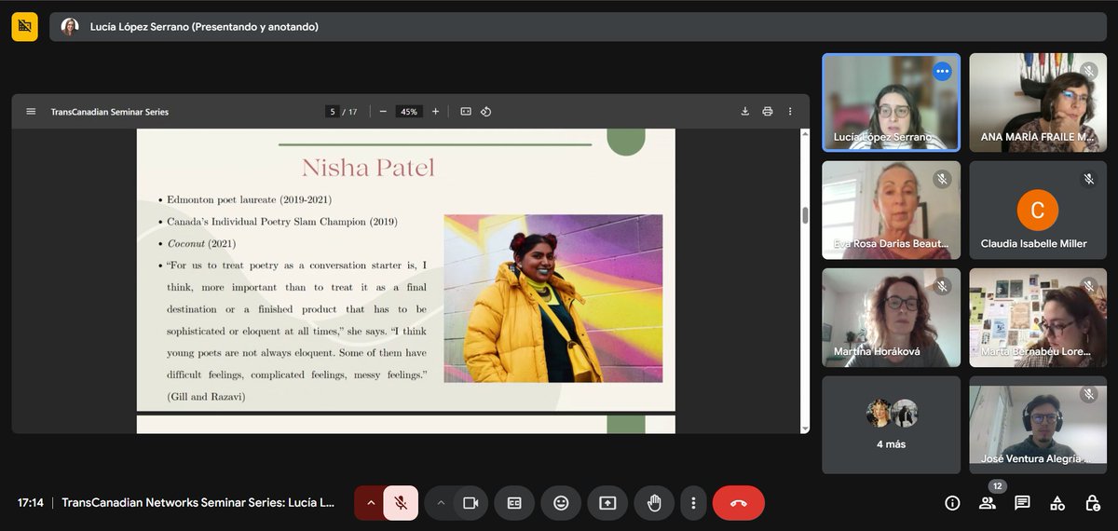Unmute your microphone
Image resolution: width=1118 pixels, height=531 pixels.
pos(401,503)
